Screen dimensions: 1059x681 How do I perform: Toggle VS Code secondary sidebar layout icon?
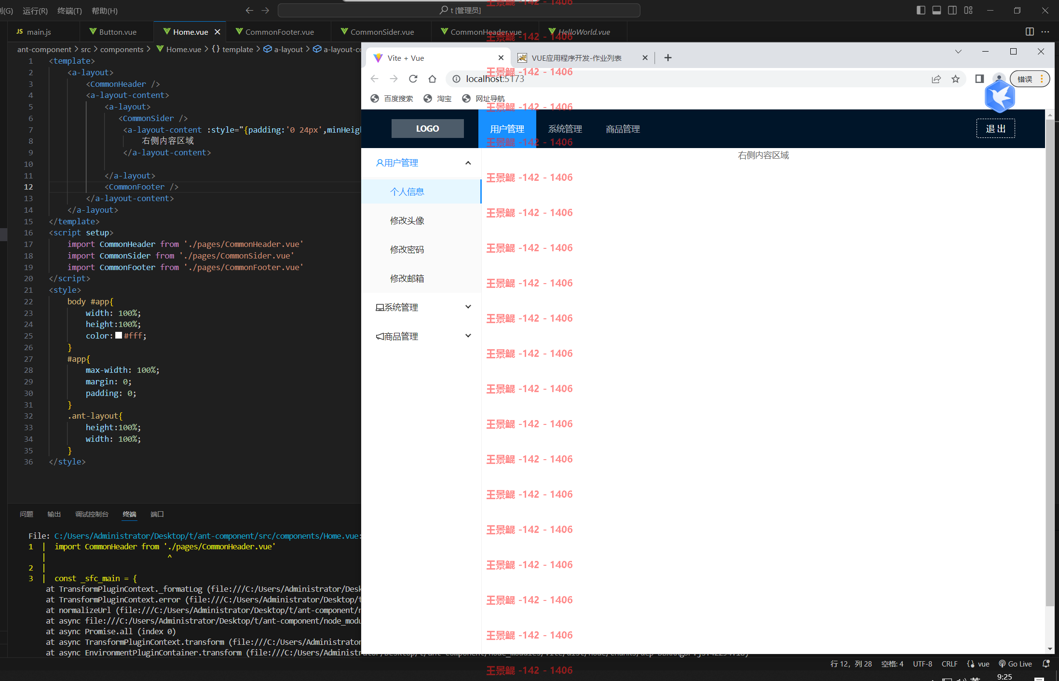(952, 10)
